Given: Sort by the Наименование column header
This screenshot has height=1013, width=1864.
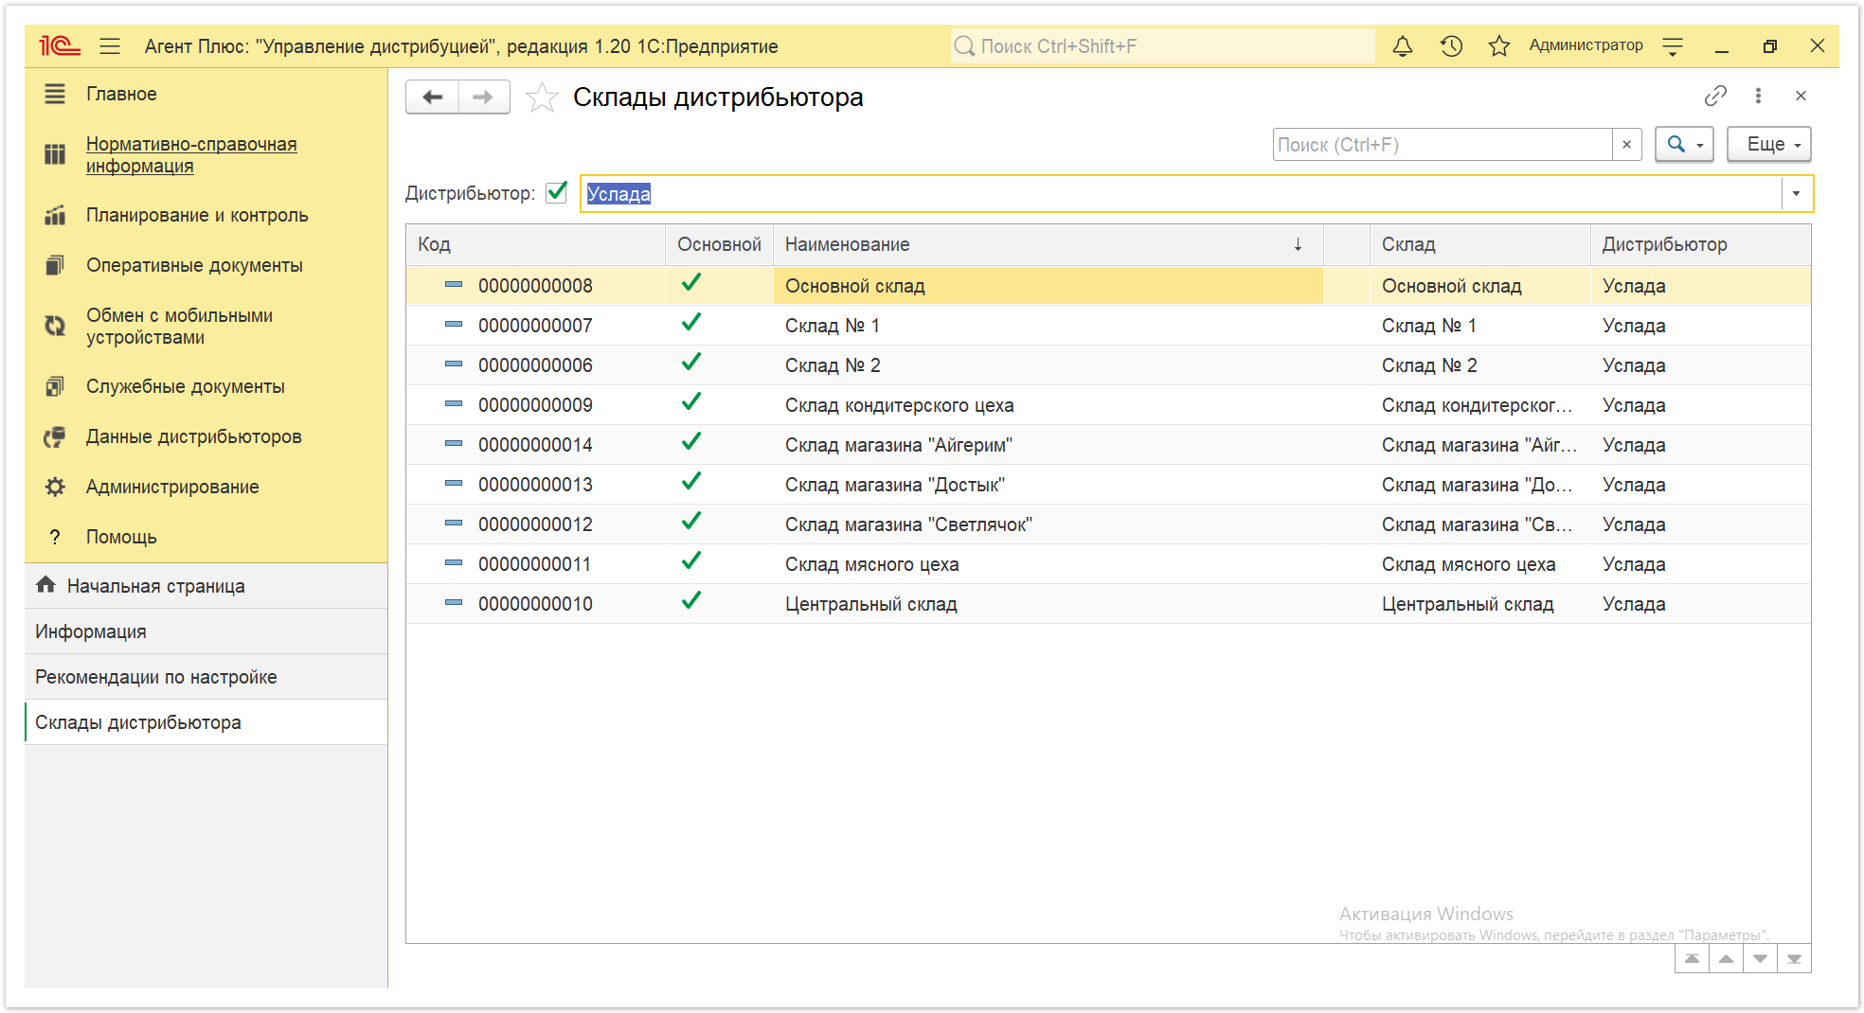Looking at the screenshot, I should coord(1048,244).
